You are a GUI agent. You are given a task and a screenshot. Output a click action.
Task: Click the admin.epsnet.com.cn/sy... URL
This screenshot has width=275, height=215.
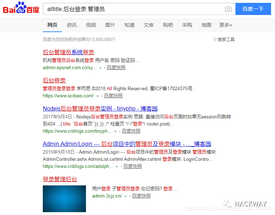pyautogui.click(x=70, y=68)
